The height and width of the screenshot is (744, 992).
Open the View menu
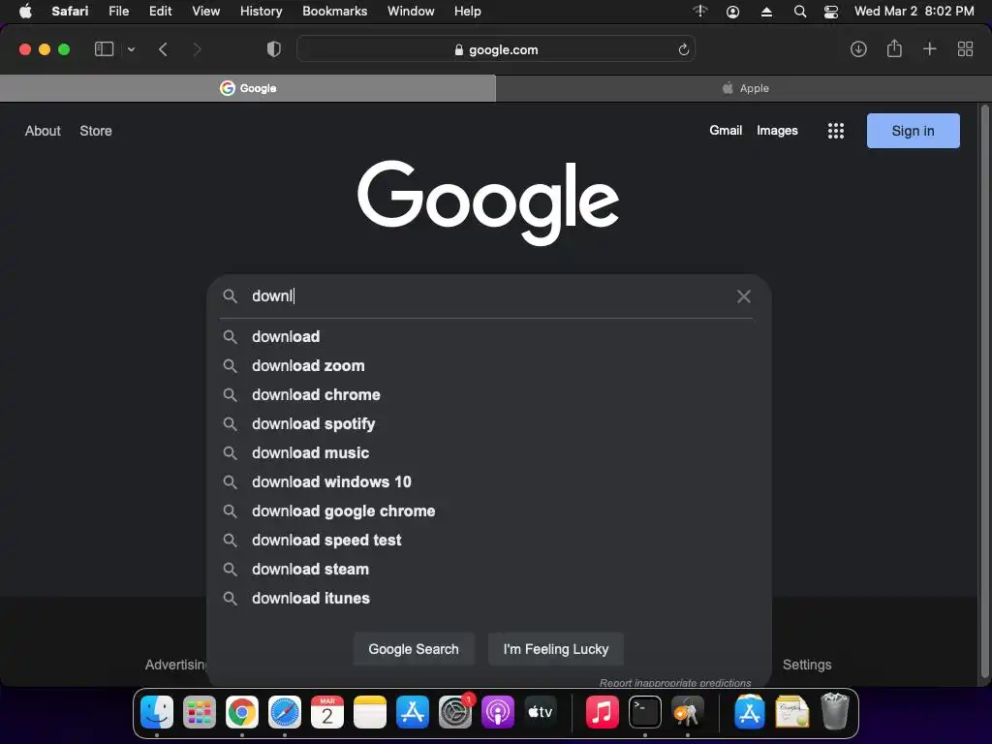point(205,12)
